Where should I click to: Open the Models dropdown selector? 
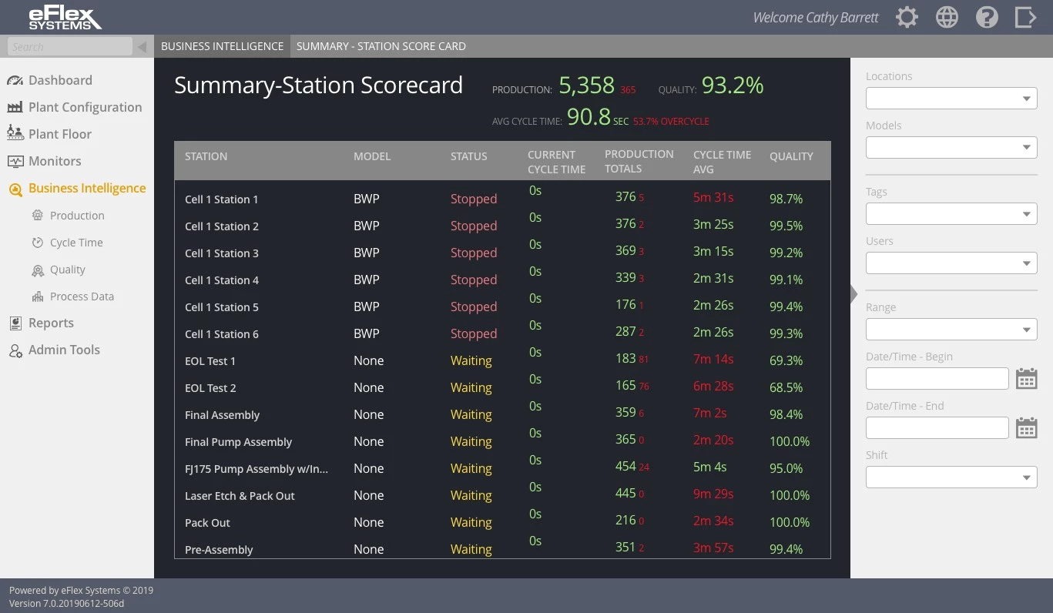click(x=951, y=147)
